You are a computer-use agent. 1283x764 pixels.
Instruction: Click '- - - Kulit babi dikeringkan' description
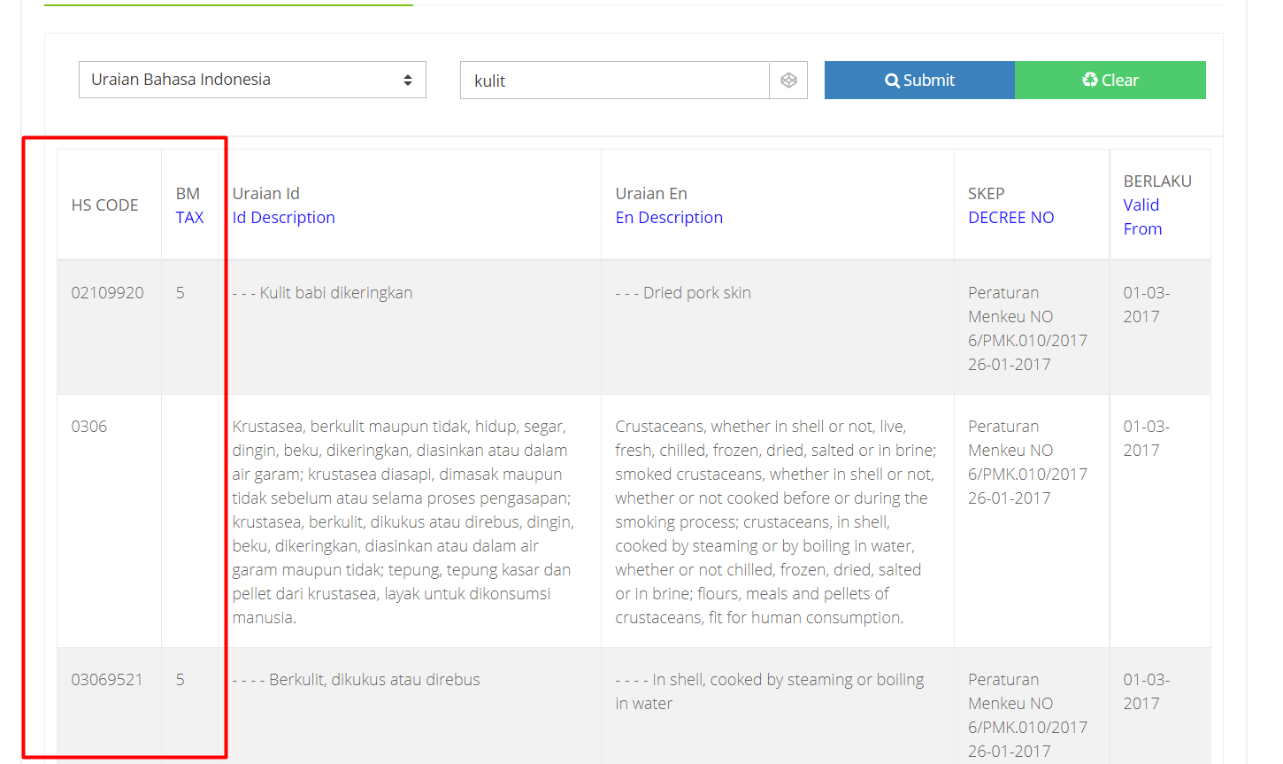(x=322, y=293)
